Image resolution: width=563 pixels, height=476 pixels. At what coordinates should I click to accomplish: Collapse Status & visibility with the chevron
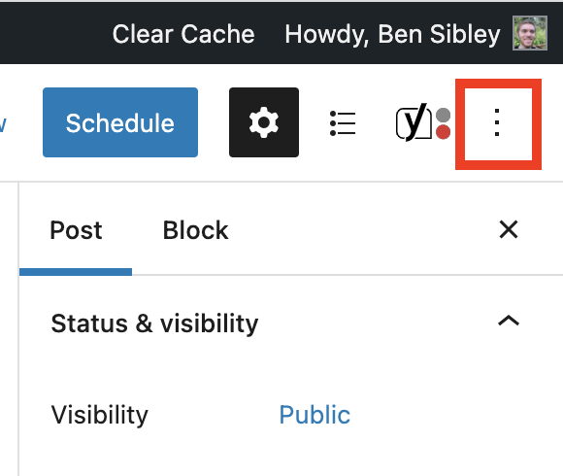509,321
